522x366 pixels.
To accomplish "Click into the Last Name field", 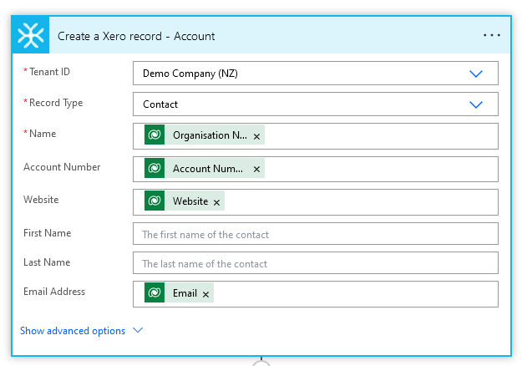I will (316, 262).
